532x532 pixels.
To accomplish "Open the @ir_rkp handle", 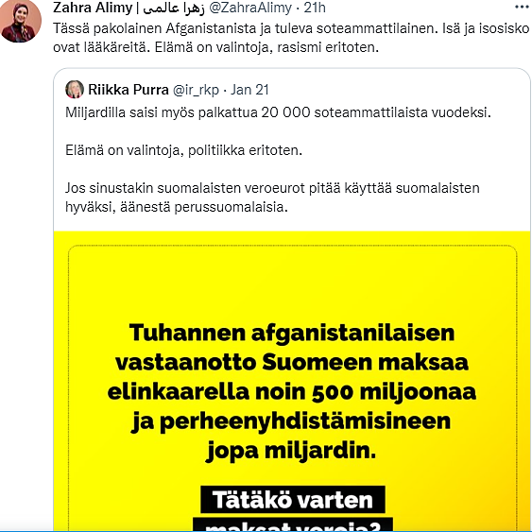I will tap(196, 91).
